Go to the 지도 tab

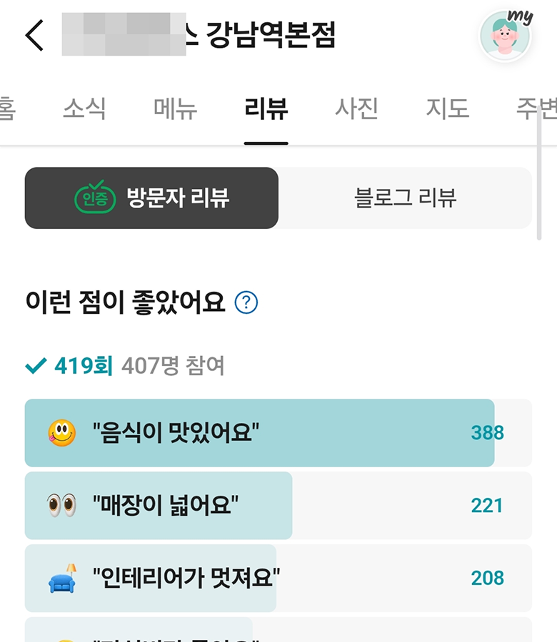(447, 108)
